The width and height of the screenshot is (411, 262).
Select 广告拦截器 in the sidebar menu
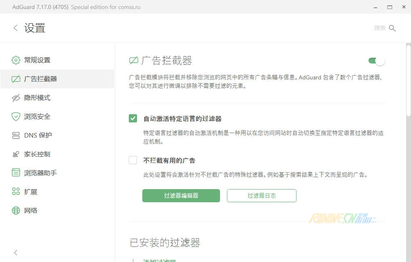click(x=40, y=79)
